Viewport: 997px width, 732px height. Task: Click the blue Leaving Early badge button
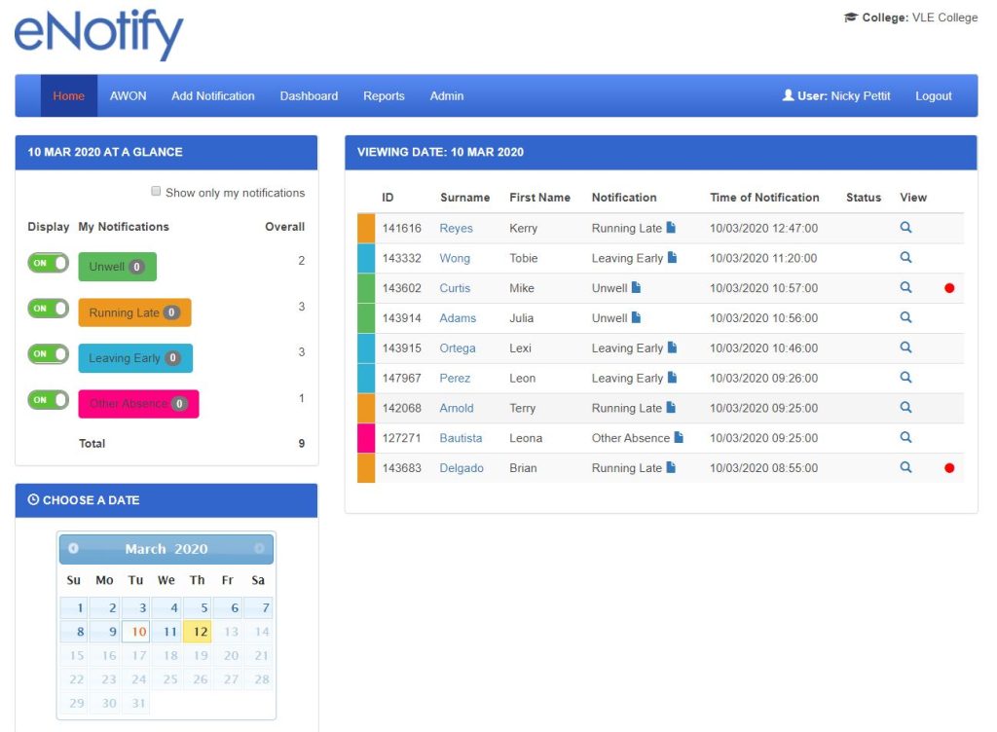(x=135, y=358)
